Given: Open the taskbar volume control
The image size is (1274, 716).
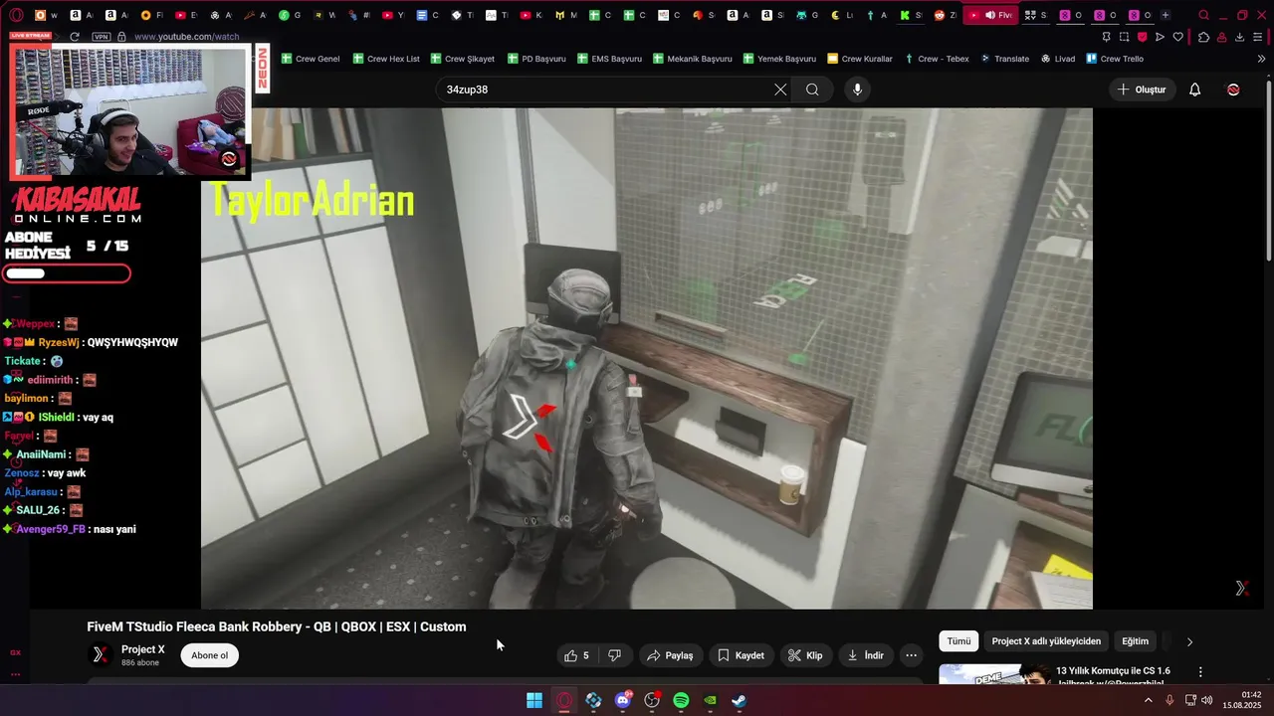Looking at the screenshot, I should pos(1206,700).
